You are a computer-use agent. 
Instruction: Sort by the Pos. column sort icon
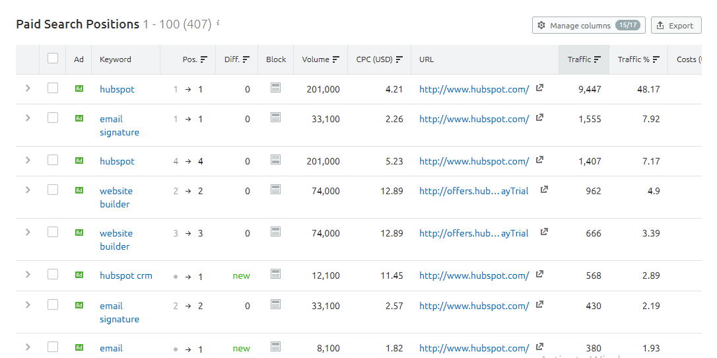click(x=204, y=59)
